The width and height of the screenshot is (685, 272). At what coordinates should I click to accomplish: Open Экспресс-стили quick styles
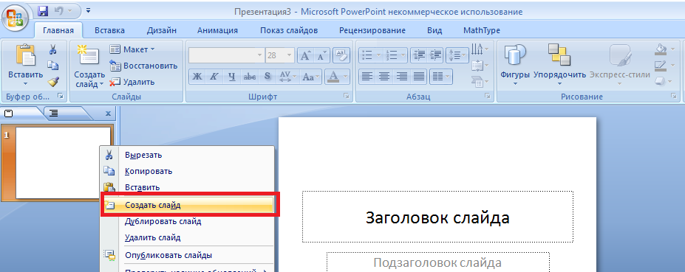(x=620, y=65)
